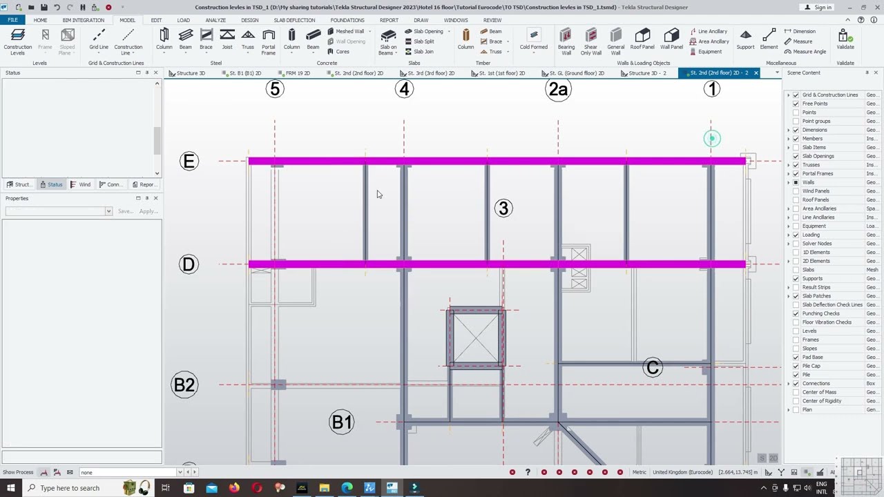The width and height of the screenshot is (884, 497).
Task: Select the Meshed Wall tool
Action: click(x=345, y=31)
